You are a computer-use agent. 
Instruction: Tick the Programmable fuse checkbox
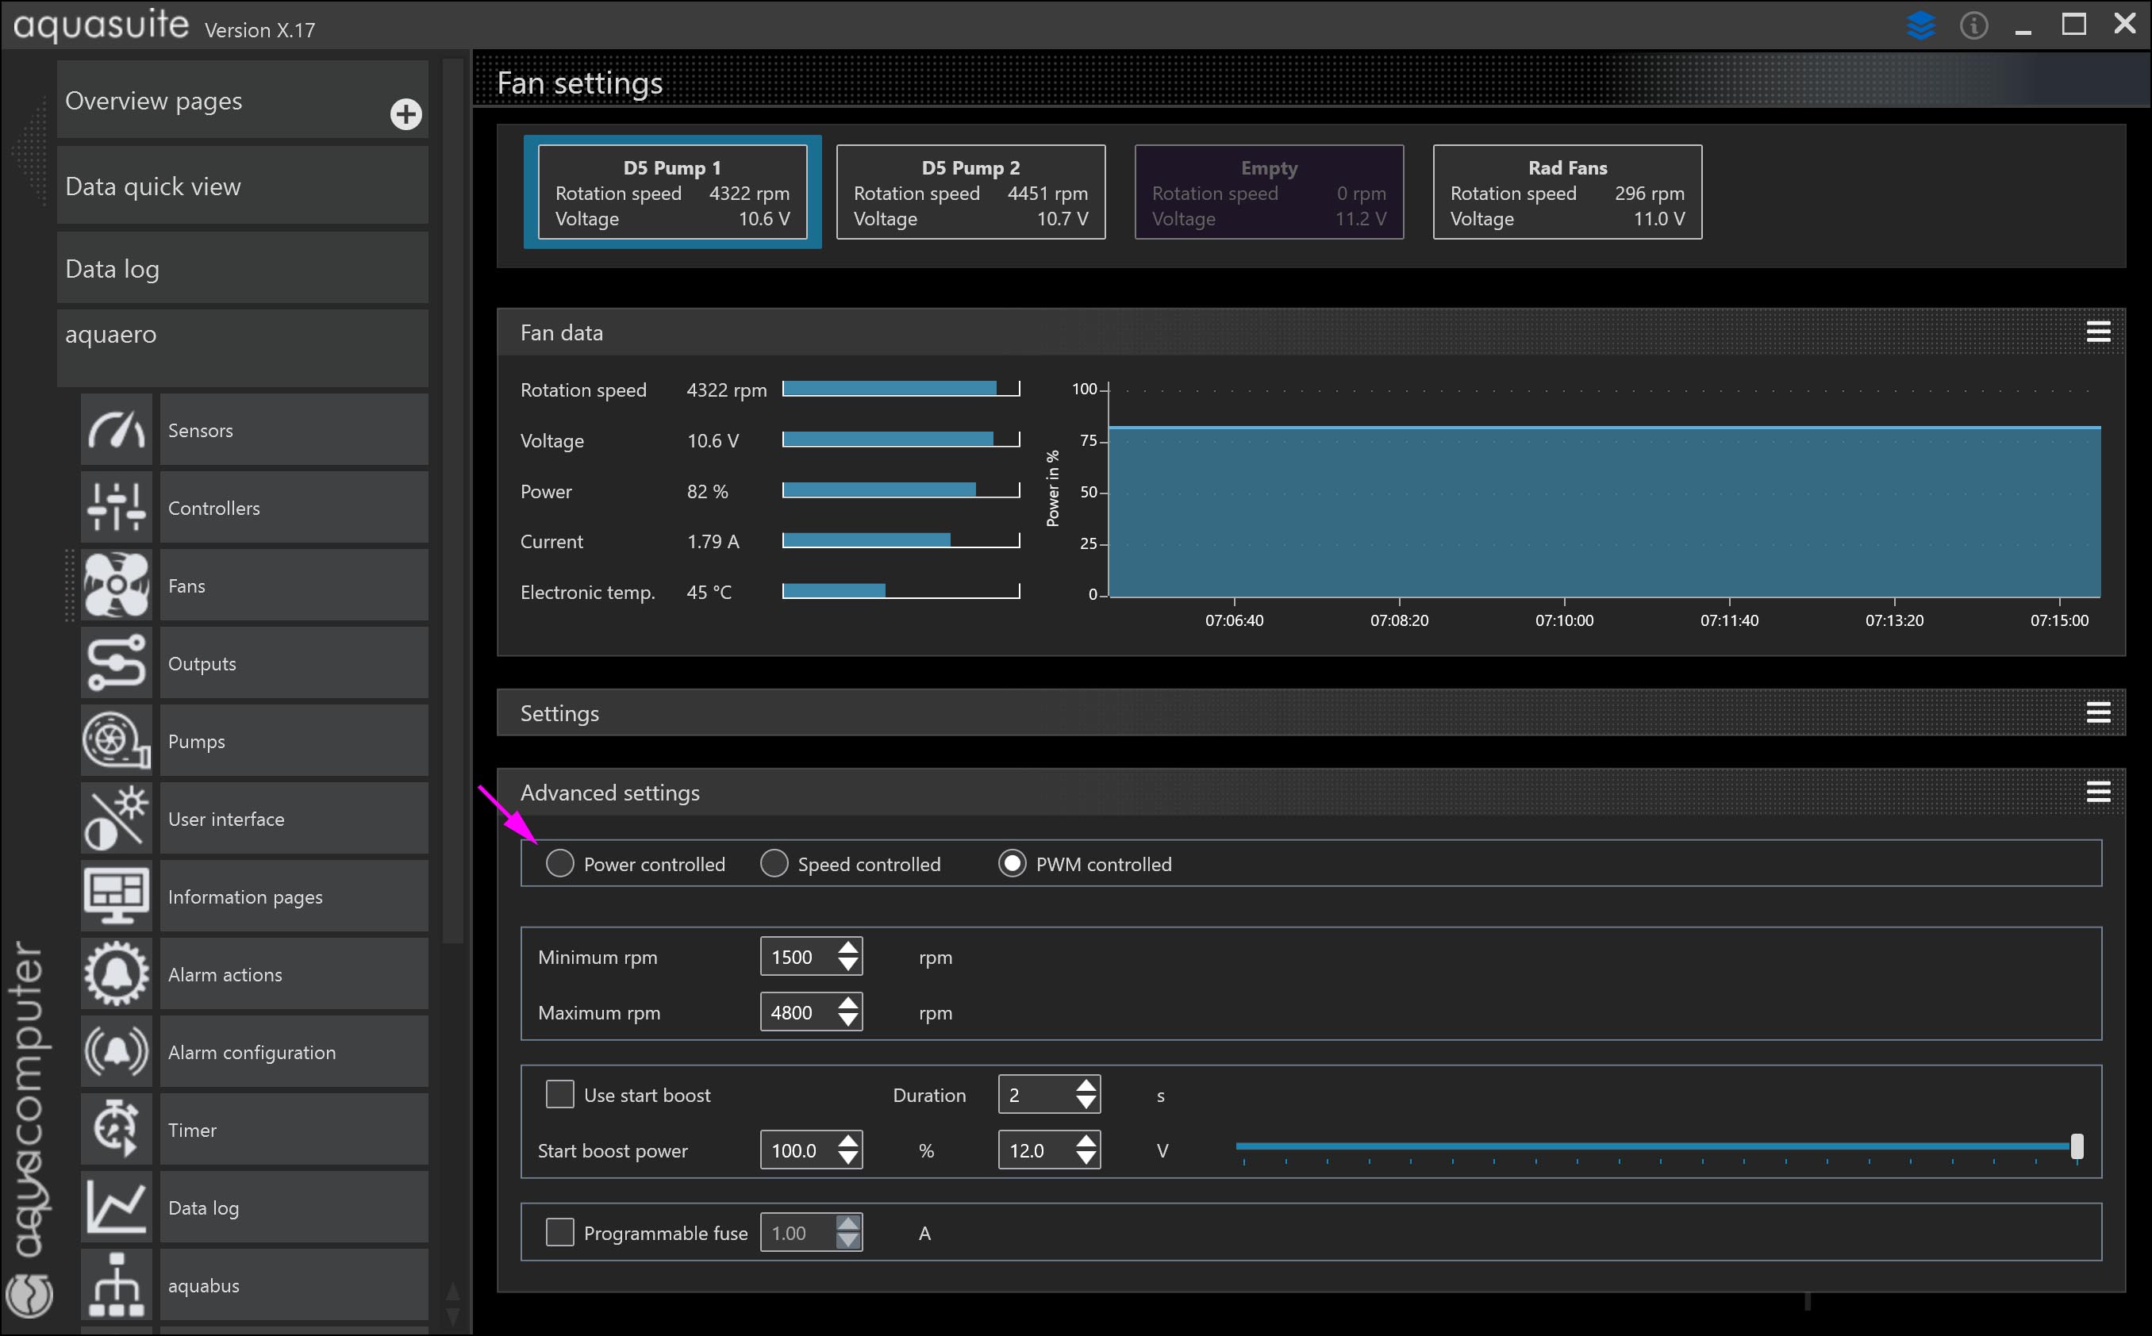[x=559, y=1232]
